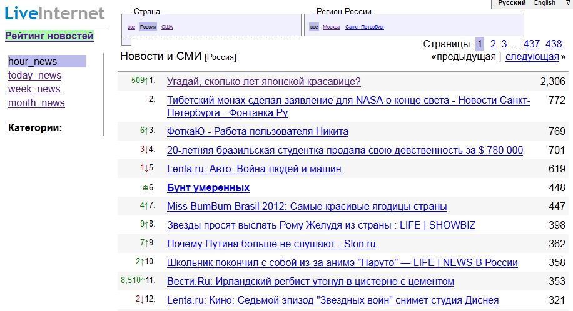Open the Вести.Ru Irish rugby player article
The height and width of the screenshot is (311, 573).
pos(310,282)
